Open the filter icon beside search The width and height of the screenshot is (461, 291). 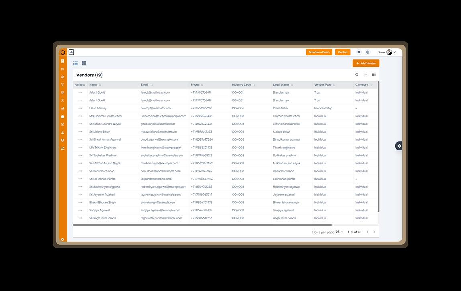coord(365,75)
